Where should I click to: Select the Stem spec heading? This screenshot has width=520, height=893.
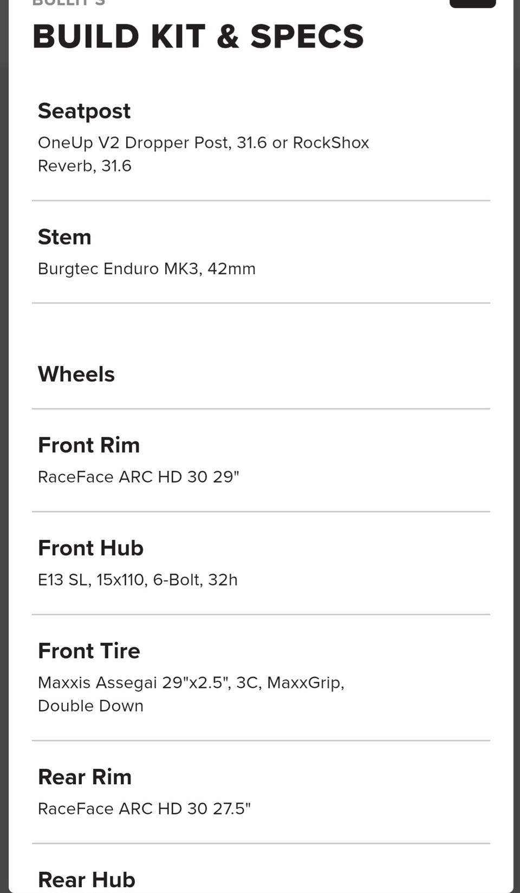pos(64,237)
